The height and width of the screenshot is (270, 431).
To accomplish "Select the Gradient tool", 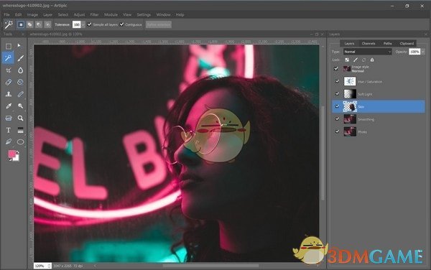I will click(x=20, y=130).
